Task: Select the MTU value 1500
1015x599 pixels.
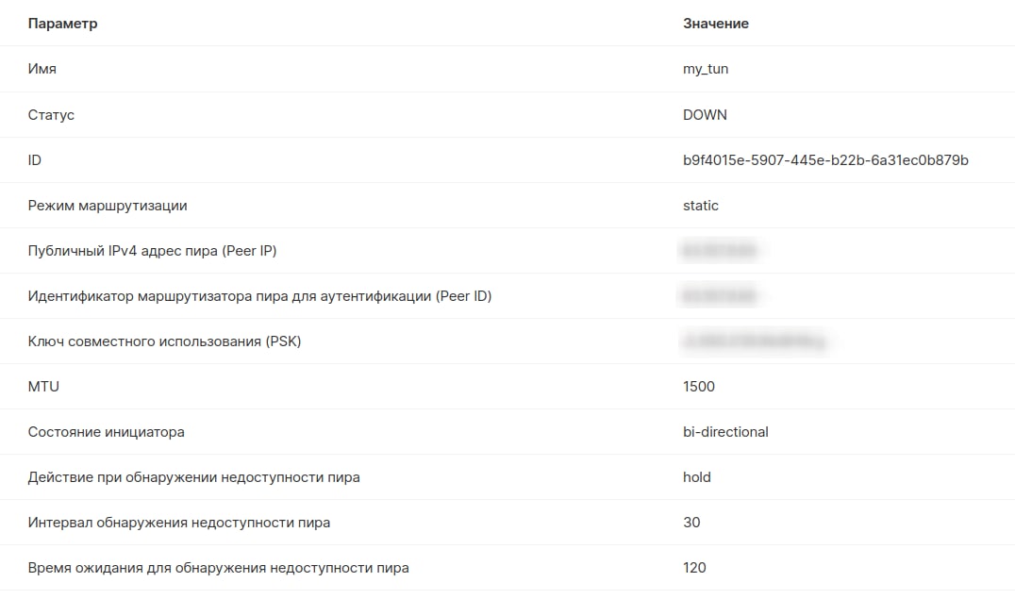Action: tap(699, 387)
